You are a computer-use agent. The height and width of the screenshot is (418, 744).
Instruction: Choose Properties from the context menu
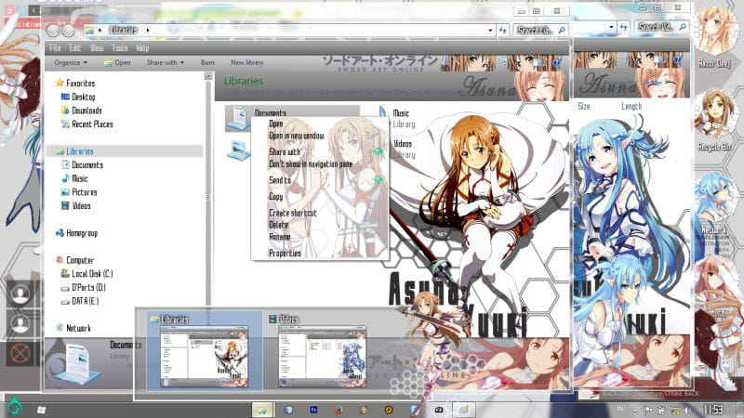pyautogui.click(x=285, y=253)
